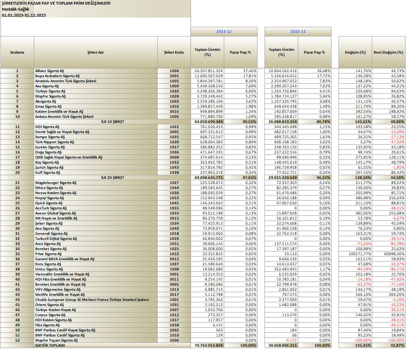406x349 pixels.
Task: Select the Zurich Sigorta AŞ cell
Action: click(96, 167)
